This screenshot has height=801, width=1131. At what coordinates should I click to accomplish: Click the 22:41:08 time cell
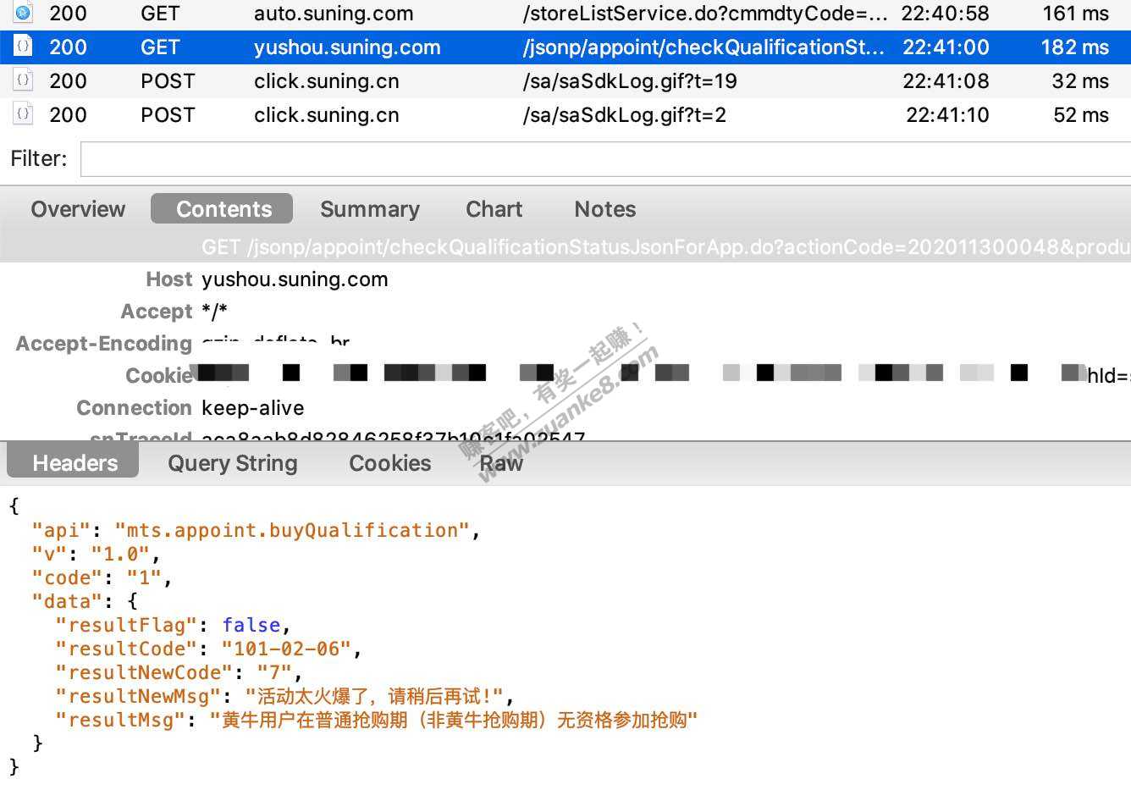tap(946, 81)
